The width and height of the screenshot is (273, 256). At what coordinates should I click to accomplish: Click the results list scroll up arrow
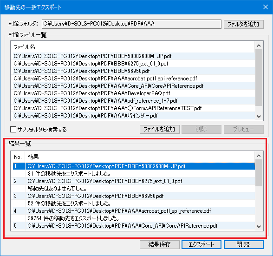[x=259, y=156]
